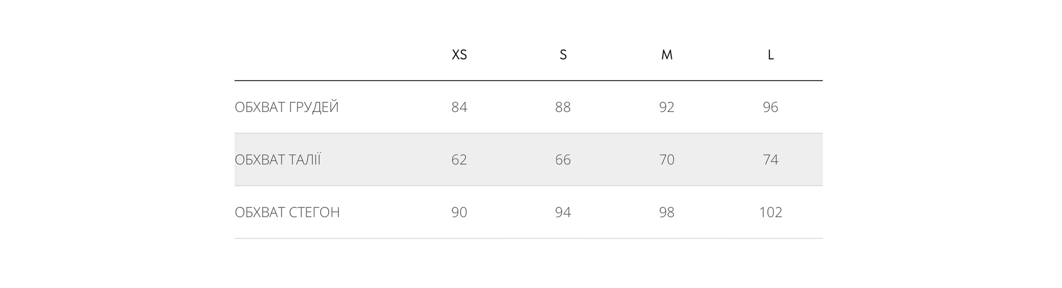
Task: Click waist value 62 for XS
Action: click(x=459, y=160)
